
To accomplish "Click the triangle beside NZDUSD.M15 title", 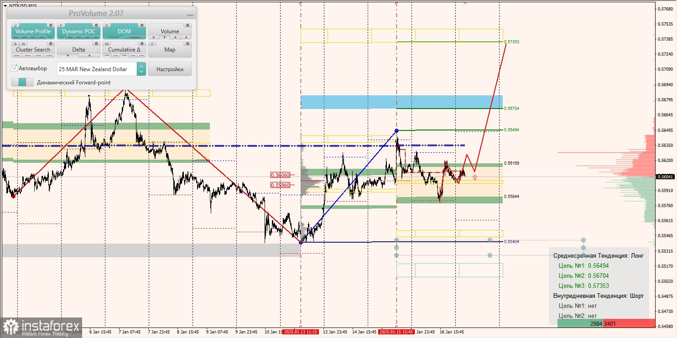I will tap(5, 5).
